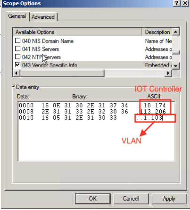Click the Description column header
The width and height of the screenshot is (190, 210).
point(157,32)
